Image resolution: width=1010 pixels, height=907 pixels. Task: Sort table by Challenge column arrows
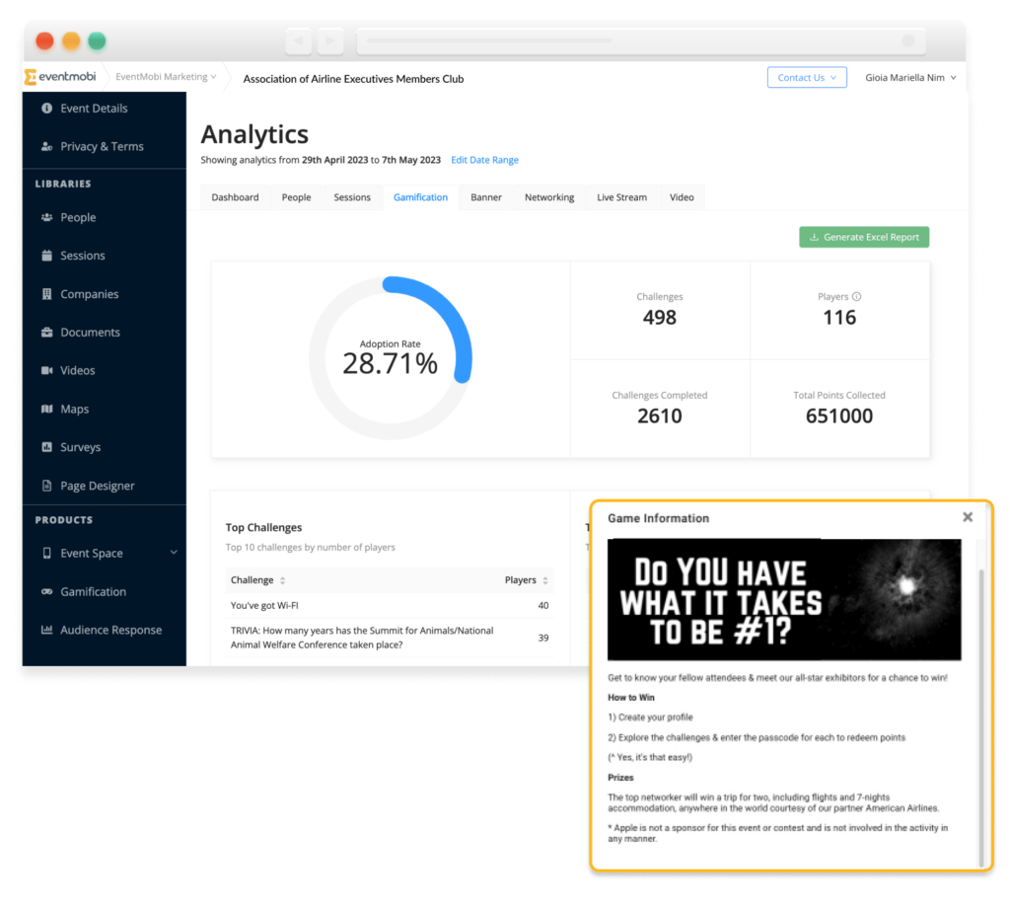[283, 580]
